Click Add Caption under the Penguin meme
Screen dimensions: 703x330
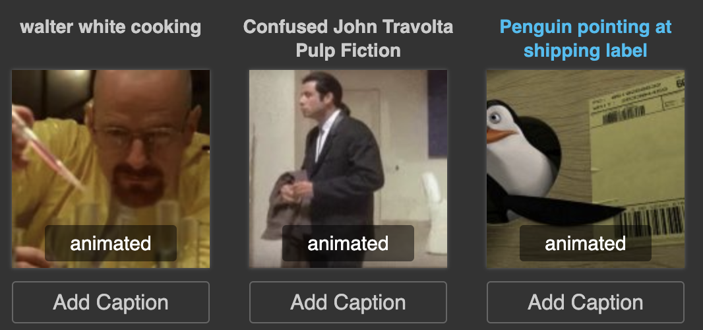[586, 302]
